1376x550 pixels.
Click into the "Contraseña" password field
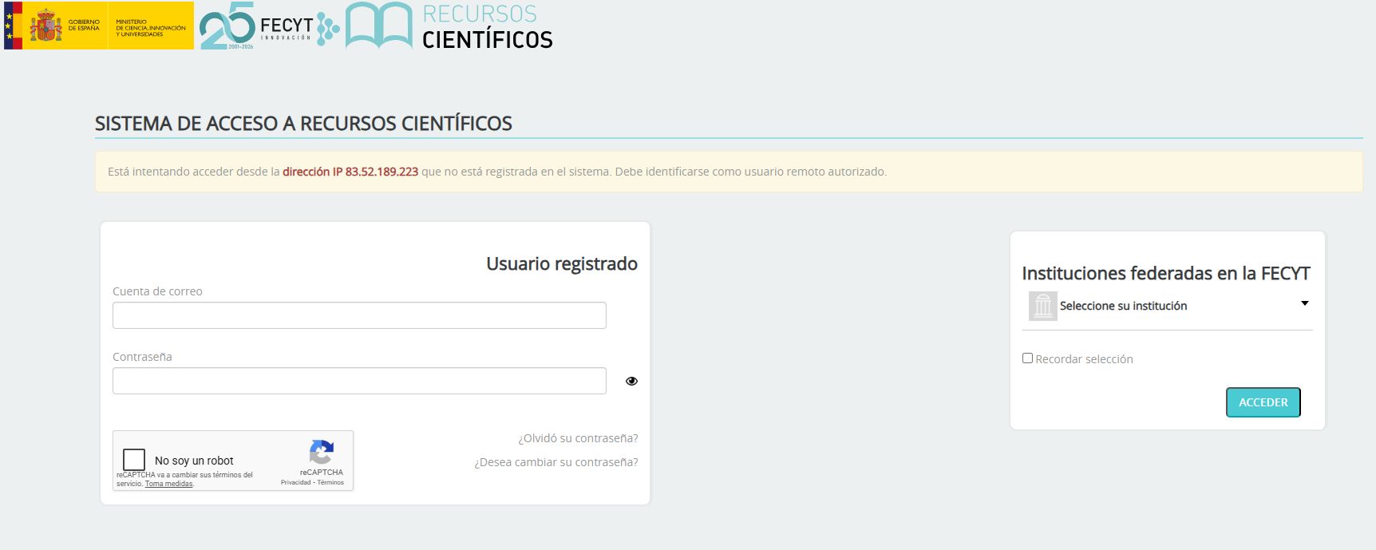pyautogui.click(x=359, y=381)
